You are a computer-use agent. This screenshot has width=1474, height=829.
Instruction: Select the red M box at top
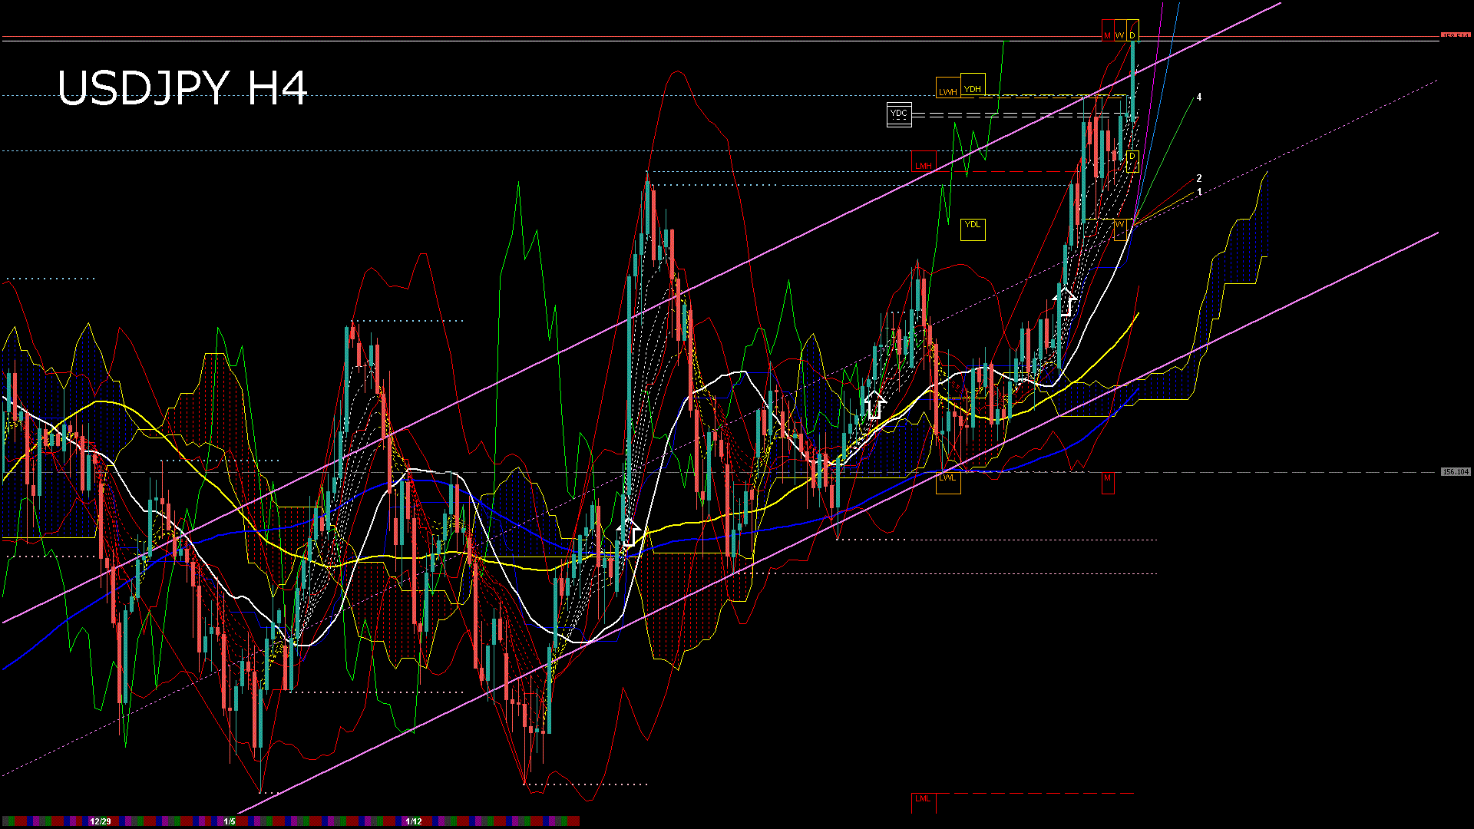coord(1107,31)
